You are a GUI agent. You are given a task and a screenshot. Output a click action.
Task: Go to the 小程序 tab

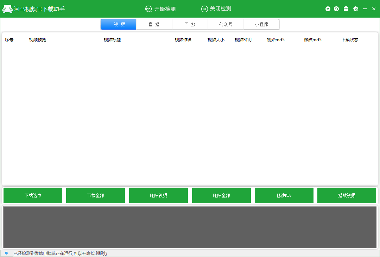click(x=261, y=25)
